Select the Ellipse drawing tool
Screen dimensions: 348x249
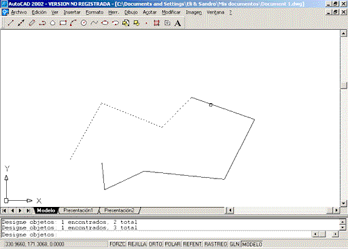pos(105,23)
